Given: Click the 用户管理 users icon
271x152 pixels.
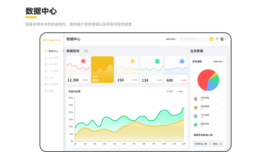Looking at the screenshot, I should 46,64.
